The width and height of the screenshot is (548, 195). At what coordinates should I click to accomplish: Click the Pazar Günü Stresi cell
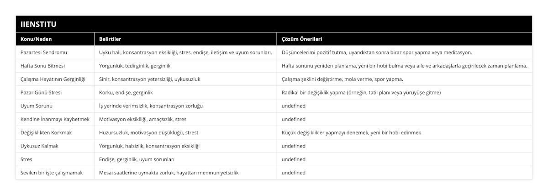point(55,92)
